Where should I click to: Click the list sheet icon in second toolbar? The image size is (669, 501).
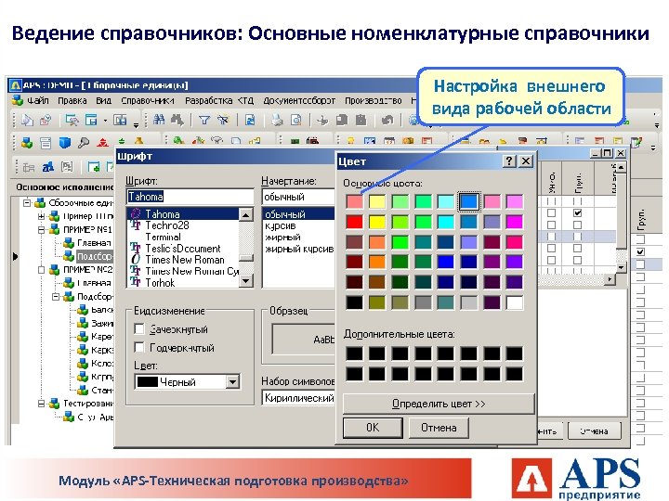click(46, 142)
